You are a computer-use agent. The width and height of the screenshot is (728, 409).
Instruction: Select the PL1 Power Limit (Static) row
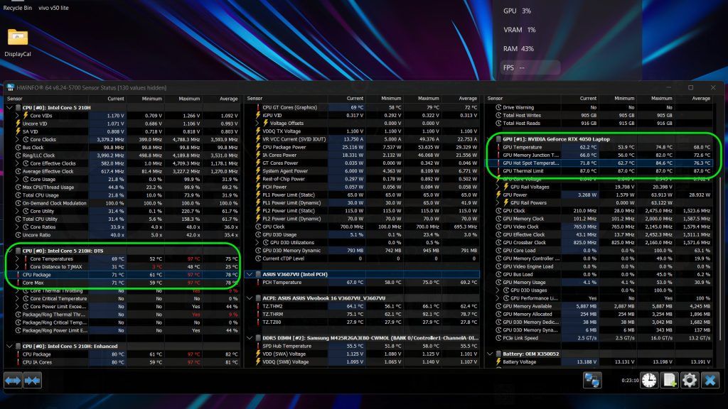(x=362, y=195)
